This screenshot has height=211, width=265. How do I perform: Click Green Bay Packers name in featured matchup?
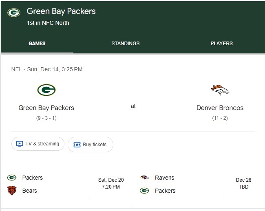click(46, 108)
